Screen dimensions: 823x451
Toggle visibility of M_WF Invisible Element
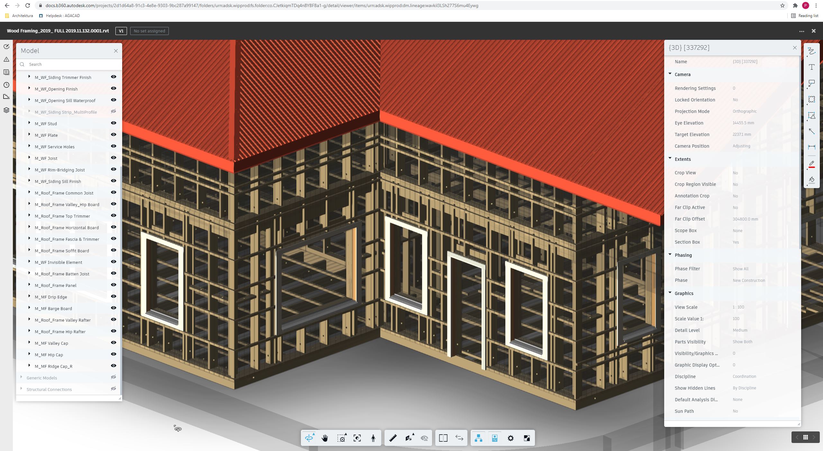point(114,262)
